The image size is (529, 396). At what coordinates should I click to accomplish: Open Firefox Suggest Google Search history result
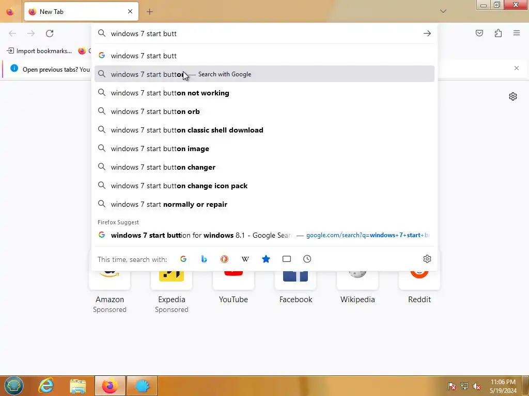(x=264, y=235)
